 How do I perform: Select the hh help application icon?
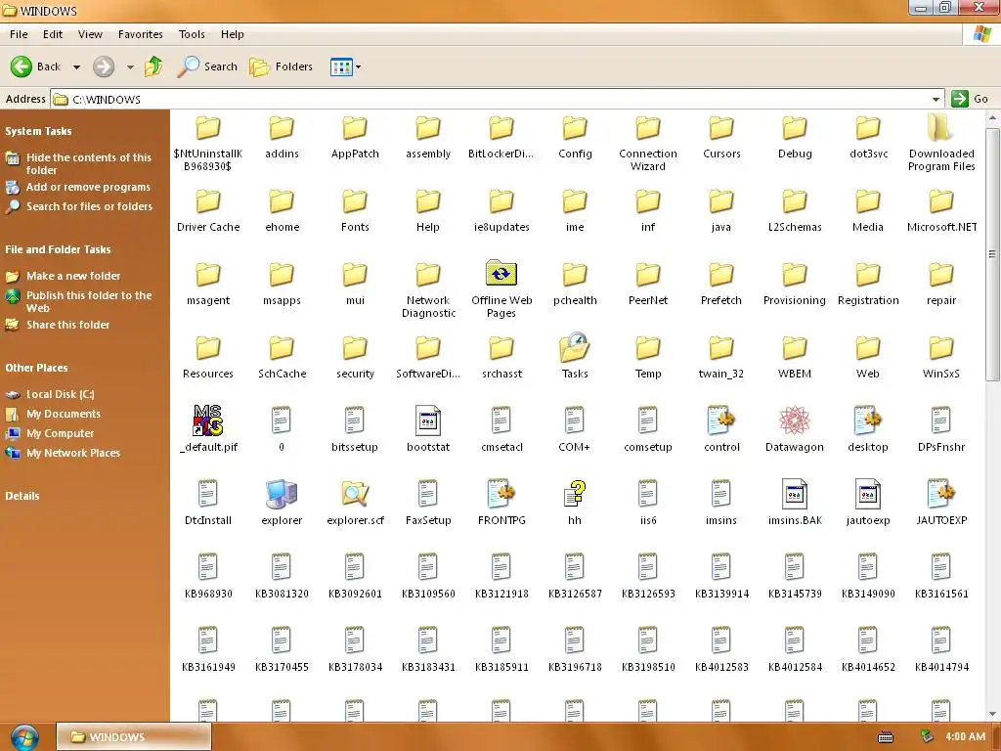575,494
